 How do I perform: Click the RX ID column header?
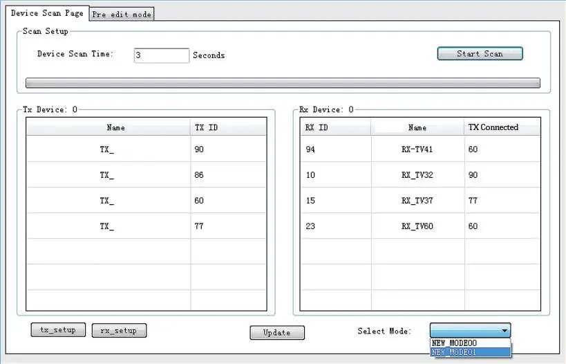[335, 127]
